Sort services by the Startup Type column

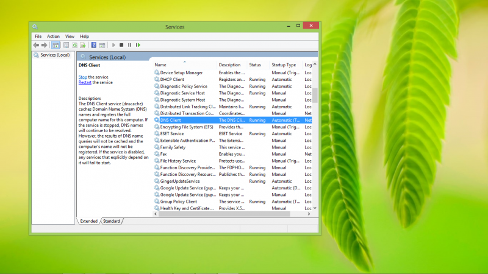point(284,65)
